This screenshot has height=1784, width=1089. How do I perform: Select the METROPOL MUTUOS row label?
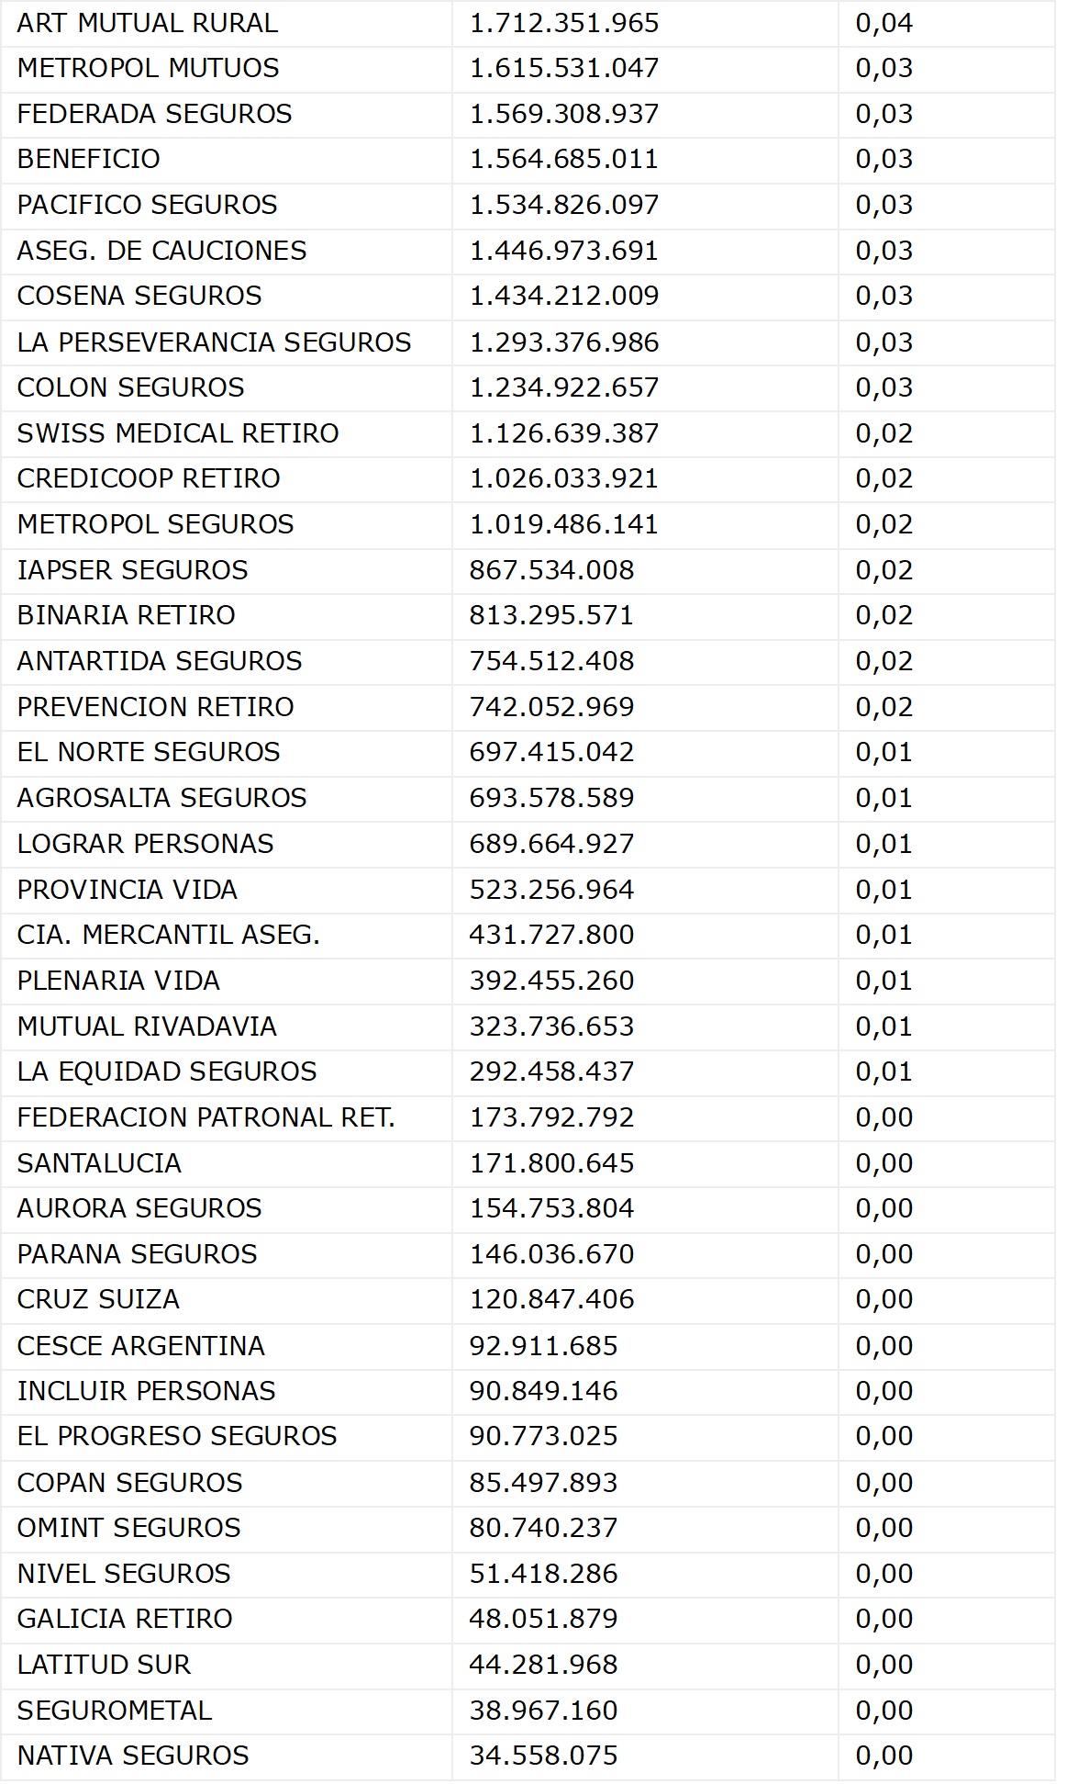coord(148,68)
